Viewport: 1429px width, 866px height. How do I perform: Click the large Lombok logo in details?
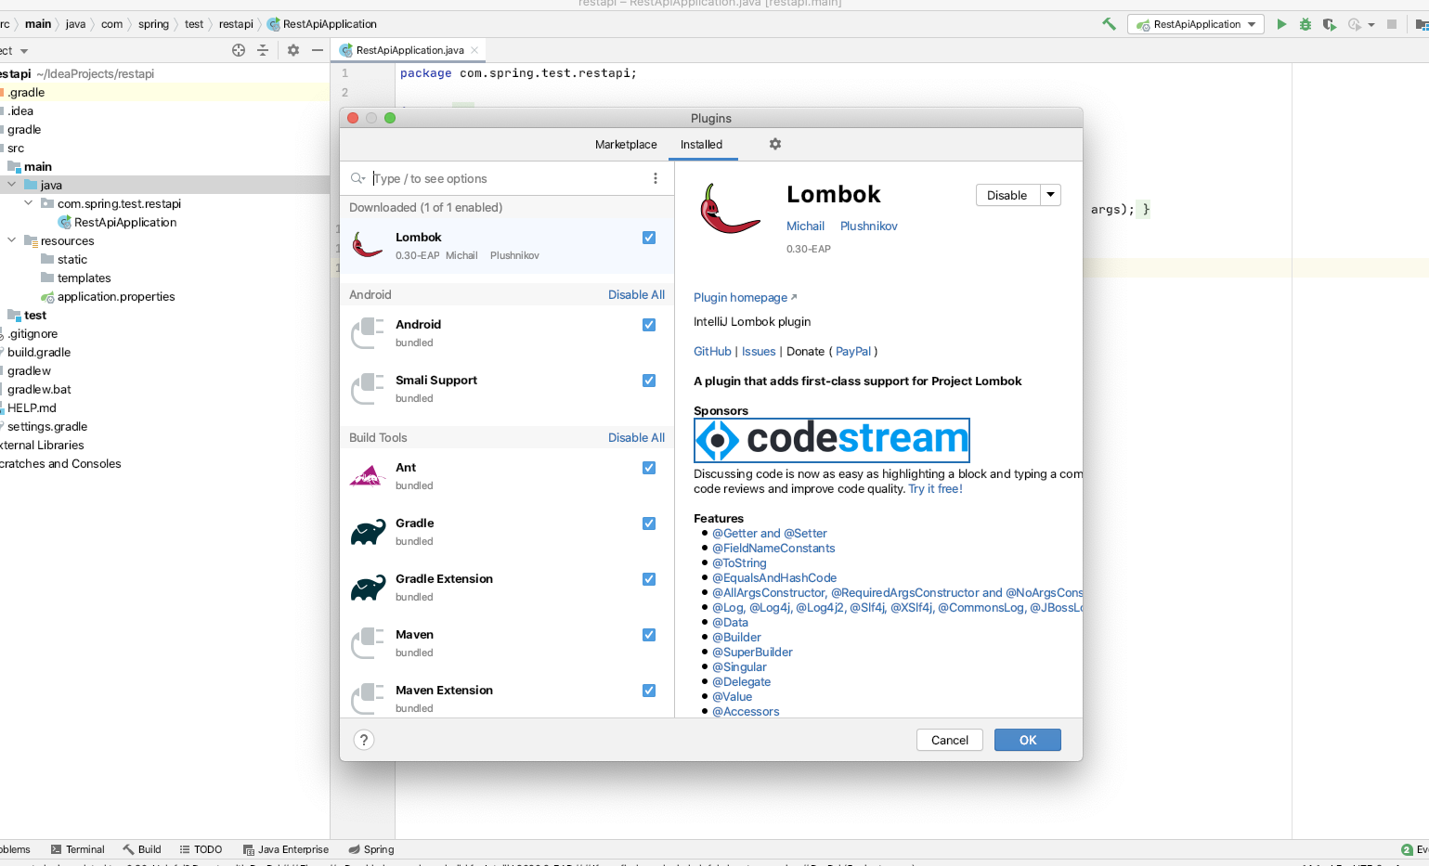click(x=730, y=208)
